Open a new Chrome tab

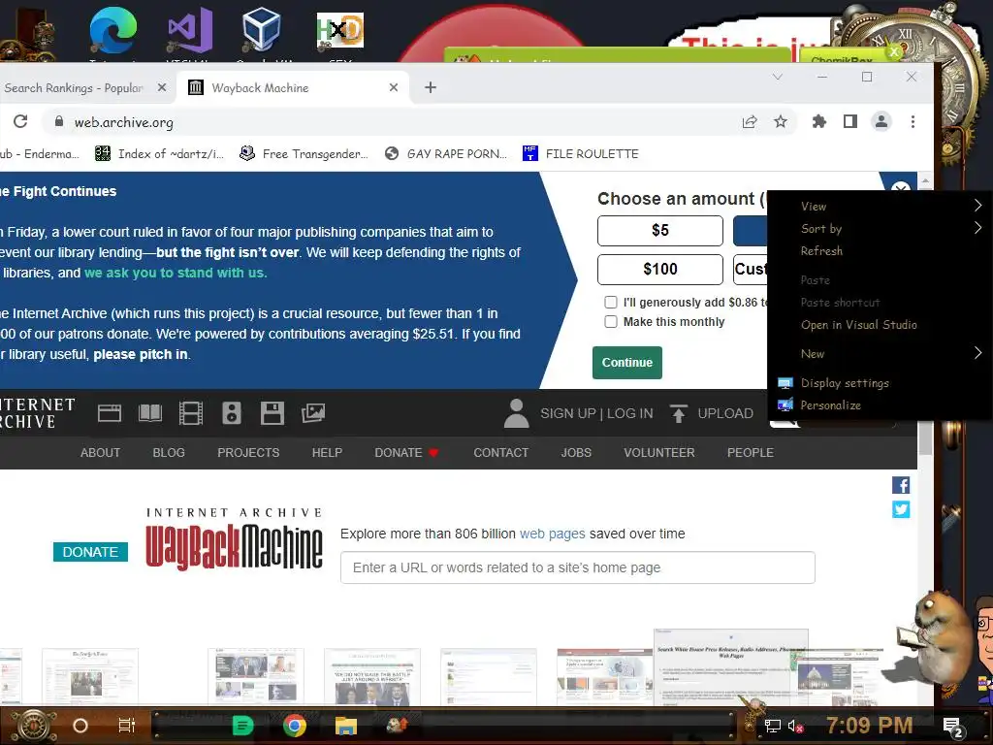pyautogui.click(x=431, y=87)
